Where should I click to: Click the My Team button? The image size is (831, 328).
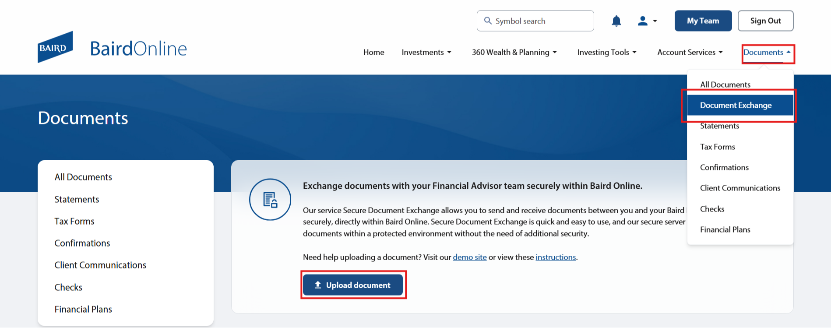(x=703, y=21)
